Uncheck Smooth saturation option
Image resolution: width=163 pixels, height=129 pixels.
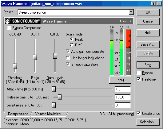68,64
